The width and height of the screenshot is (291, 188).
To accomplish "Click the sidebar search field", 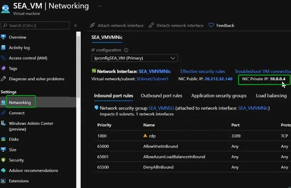I will pos(35,25).
